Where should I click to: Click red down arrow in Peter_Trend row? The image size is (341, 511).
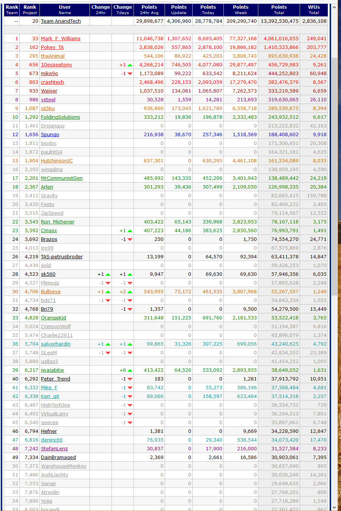130,379
